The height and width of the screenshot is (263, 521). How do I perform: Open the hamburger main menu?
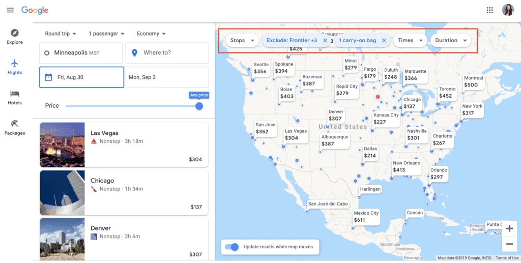pos(10,10)
